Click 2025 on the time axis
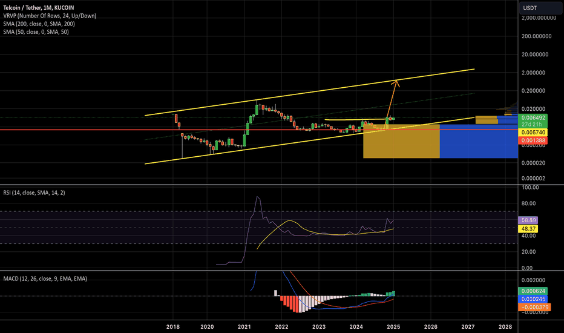Screen dimensions: 564x333 (393, 327)
